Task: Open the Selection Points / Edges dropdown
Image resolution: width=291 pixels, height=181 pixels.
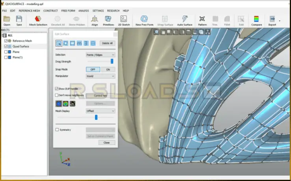Action: 100,55
